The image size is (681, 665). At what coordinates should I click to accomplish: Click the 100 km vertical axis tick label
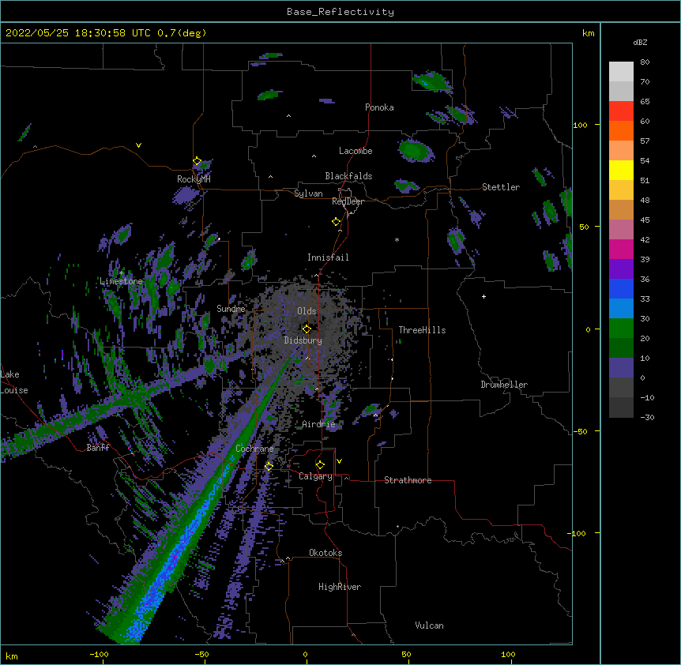(580, 125)
